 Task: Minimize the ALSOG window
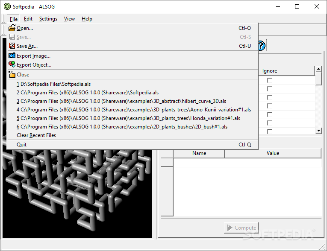(278, 6)
